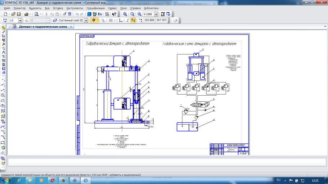Click the context help arrow icon
The image size is (328, 184).
point(114,14)
